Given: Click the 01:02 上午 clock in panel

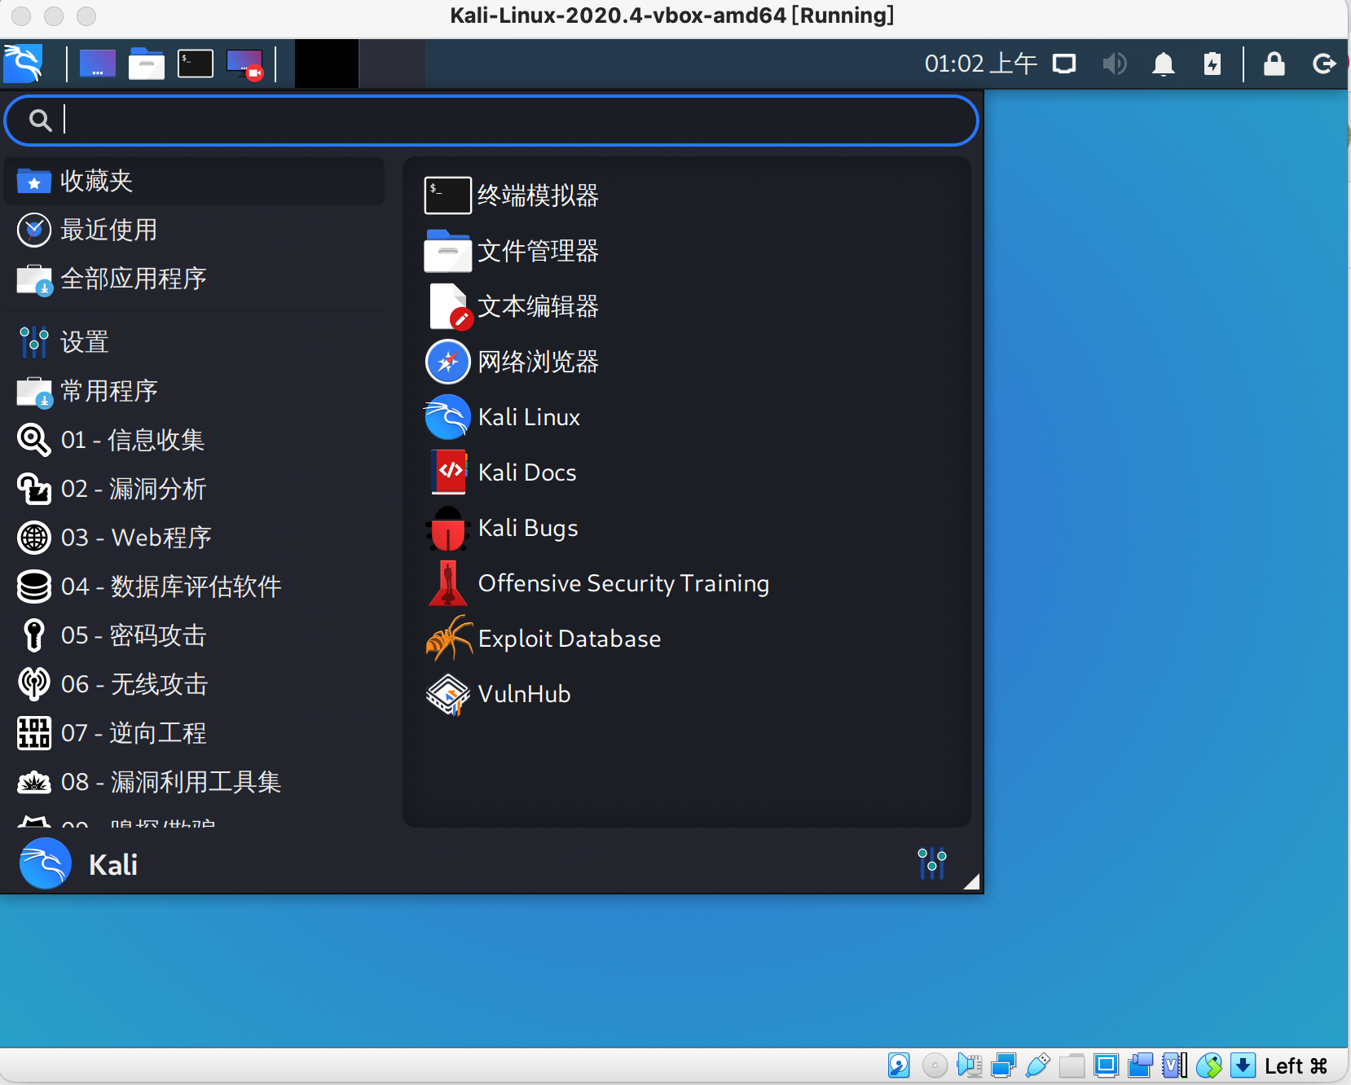Looking at the screenshot, I should 980,64.
